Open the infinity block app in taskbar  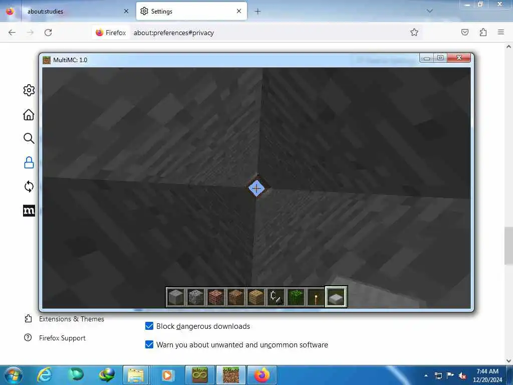[x=199, y=375]
